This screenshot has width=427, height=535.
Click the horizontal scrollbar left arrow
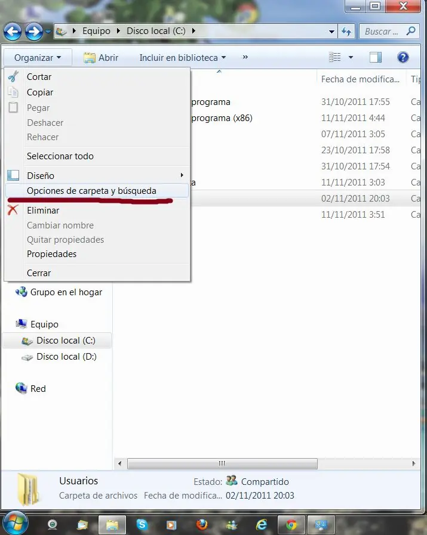tap(119, 463)
